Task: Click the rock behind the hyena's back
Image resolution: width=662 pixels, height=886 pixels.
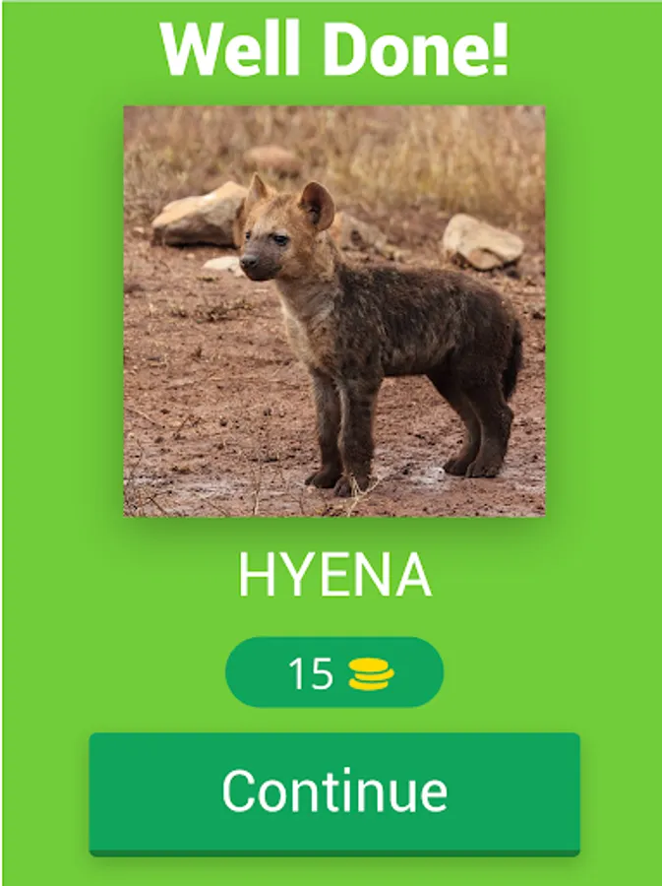Action: click(481, 242)
